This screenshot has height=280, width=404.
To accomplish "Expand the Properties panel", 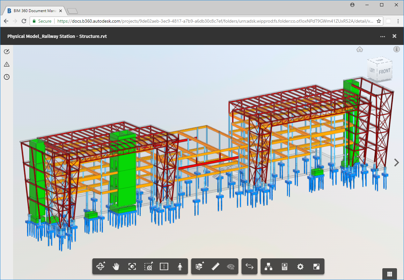I will point(285,267).
